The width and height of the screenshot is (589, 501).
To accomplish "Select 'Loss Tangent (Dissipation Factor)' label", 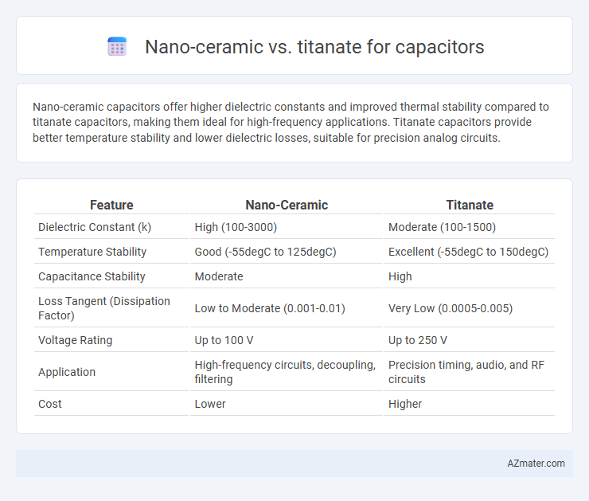I will pyautogui.click(x=104, y=308).
